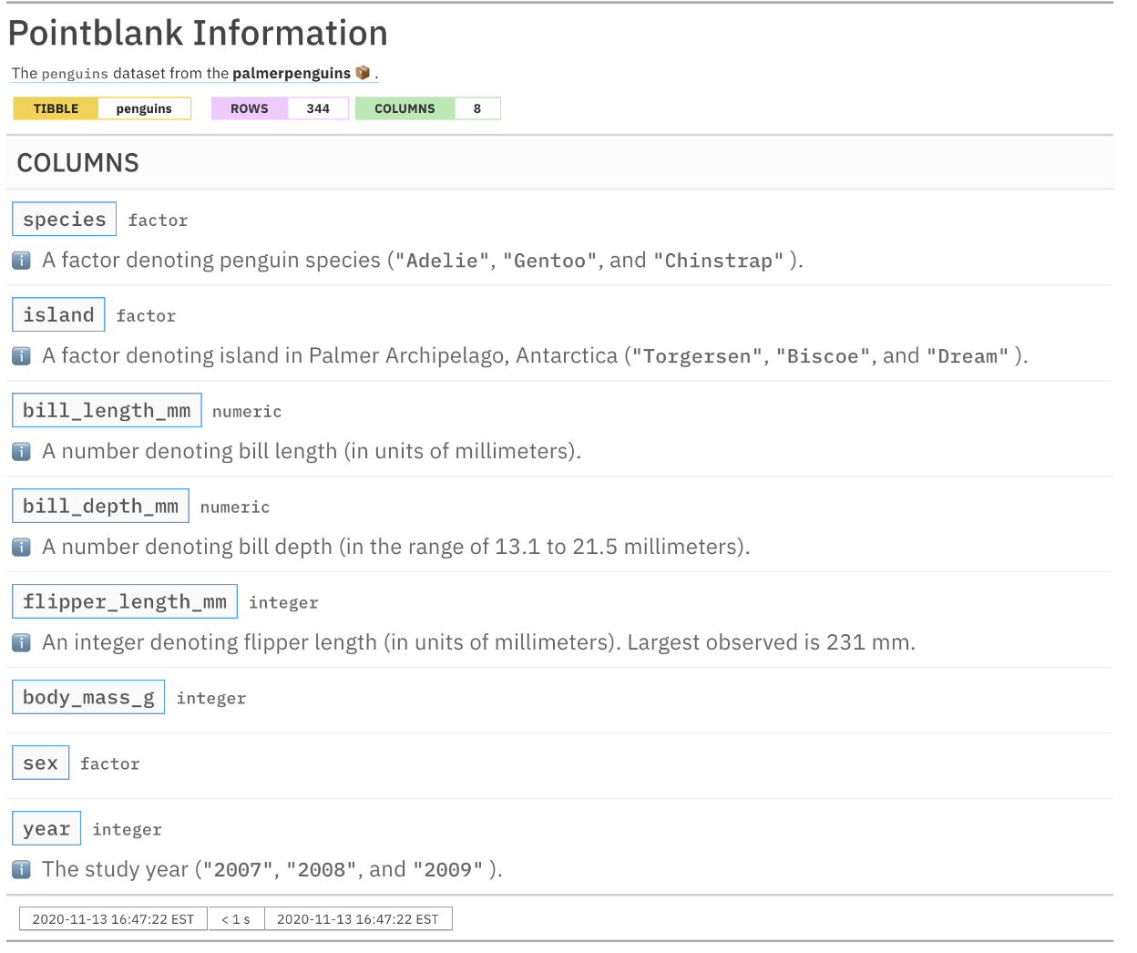Click the 'numeric' type next to bill_length_mm
The image size is (1137, 953).
coord(247,411)
